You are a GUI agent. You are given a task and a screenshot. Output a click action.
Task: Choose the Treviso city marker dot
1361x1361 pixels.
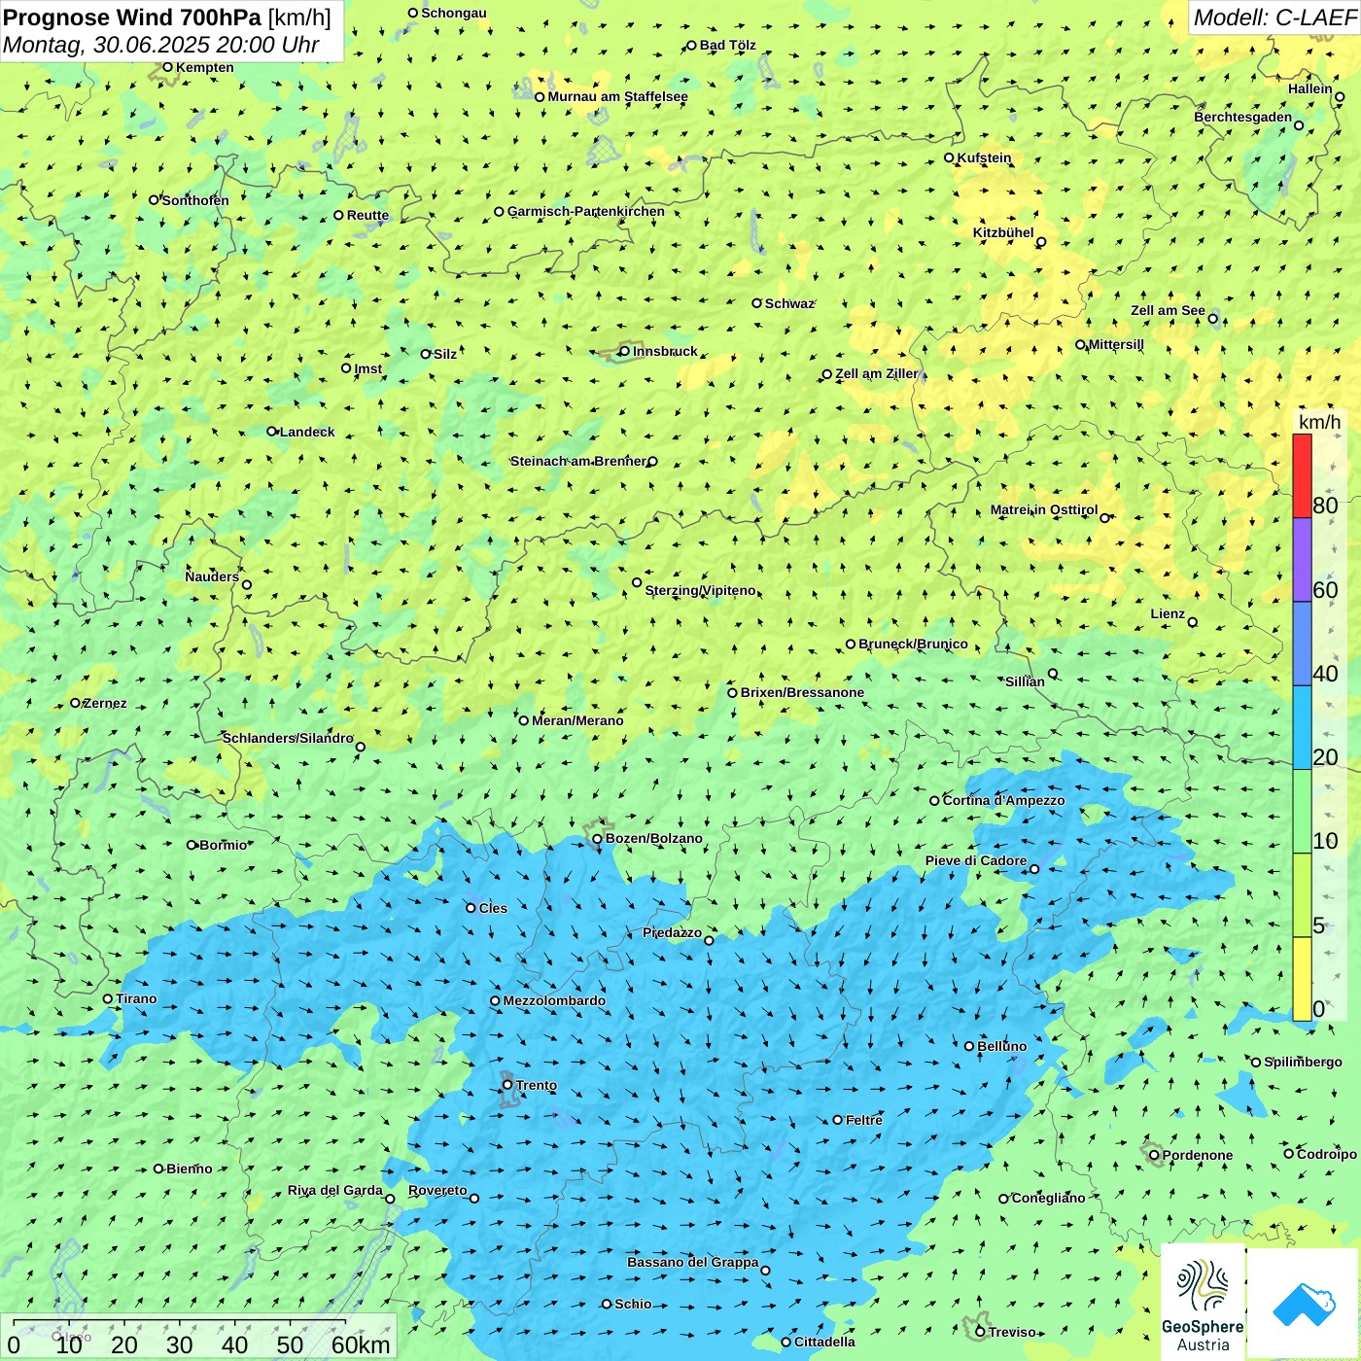coord(980,1332)
